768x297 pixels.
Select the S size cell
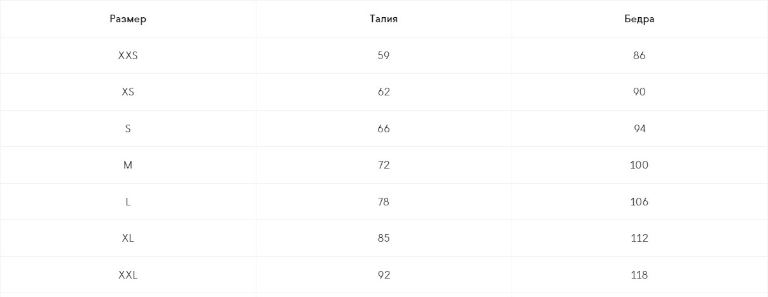128,128
